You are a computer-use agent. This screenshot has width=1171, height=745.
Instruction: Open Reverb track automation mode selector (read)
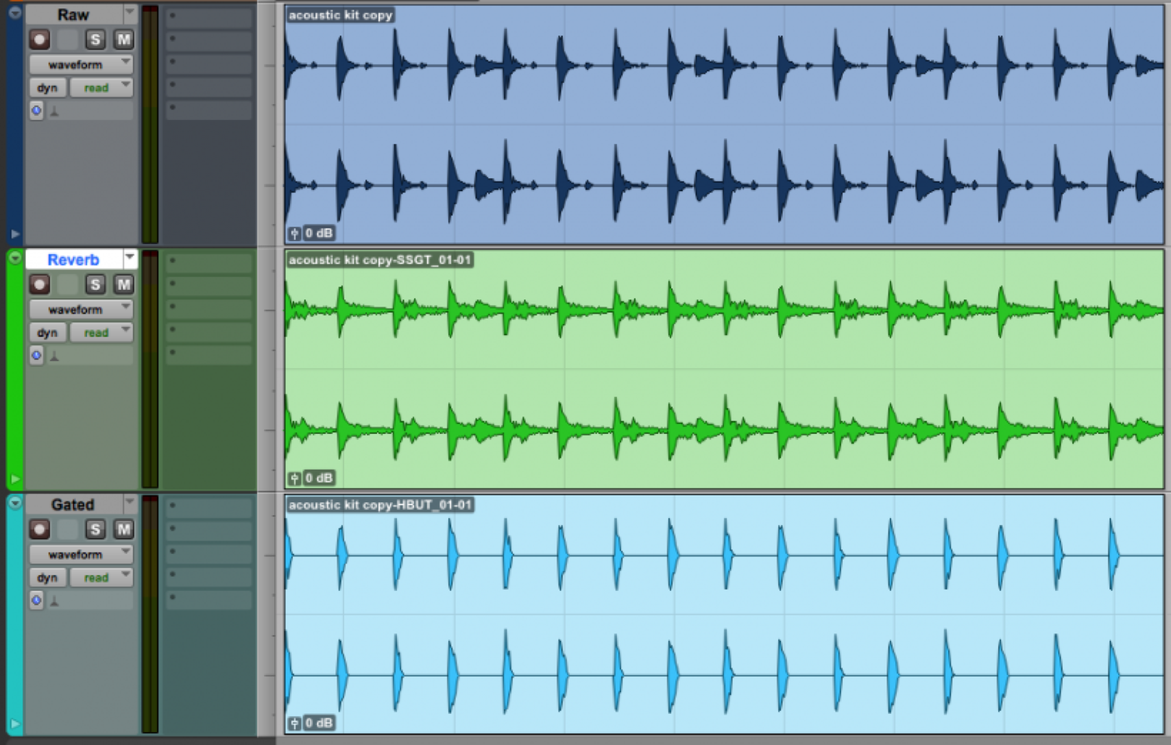point(101,332)
